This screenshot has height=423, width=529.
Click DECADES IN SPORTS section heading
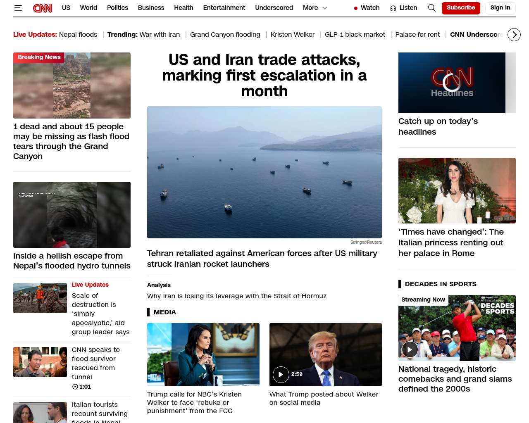pyautogui.click(x=441, y=284)
